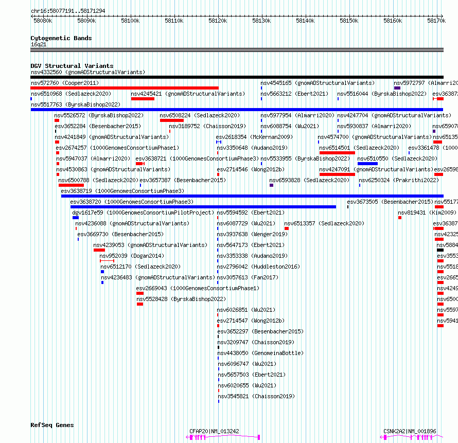Click the 58120k ruler label
The height and width of the screenshot is (443, 458).
pos(218,21)
